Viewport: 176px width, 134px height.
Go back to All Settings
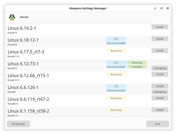18,124
